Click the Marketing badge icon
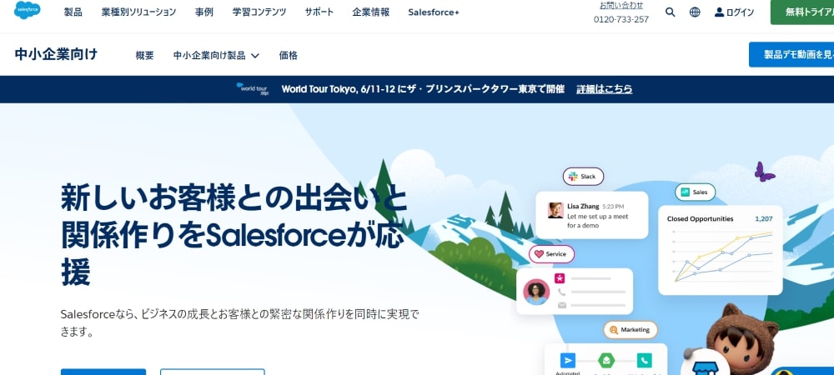834x375 pixels. coord(631,330)
